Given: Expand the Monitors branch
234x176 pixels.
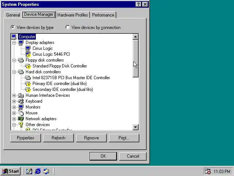Looking at the screenshot, I should click(14, 107).
